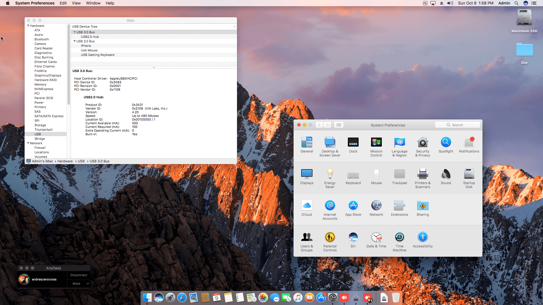This screenshot has height=305, width=543.
Task: Open App Store preferences pane
Action: pos(353,208)
